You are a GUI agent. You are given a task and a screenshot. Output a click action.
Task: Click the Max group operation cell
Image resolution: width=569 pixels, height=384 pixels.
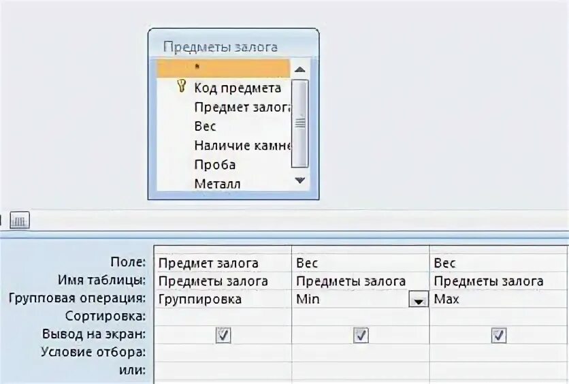tap(498, 299)
